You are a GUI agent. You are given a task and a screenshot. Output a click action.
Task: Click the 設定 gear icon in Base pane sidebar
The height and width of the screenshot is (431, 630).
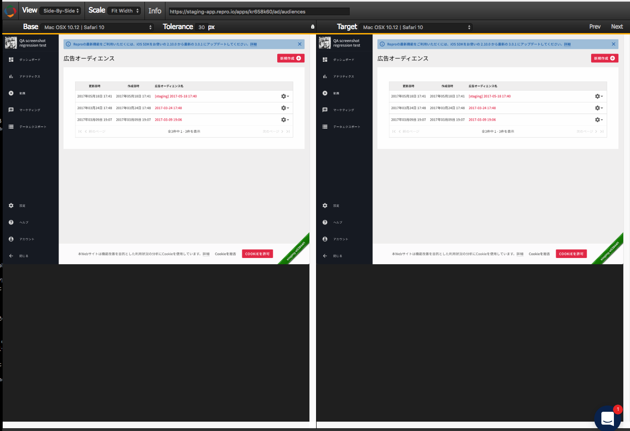click(x=11, y=206)
